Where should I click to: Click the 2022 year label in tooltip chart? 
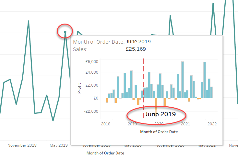(212, 124)
